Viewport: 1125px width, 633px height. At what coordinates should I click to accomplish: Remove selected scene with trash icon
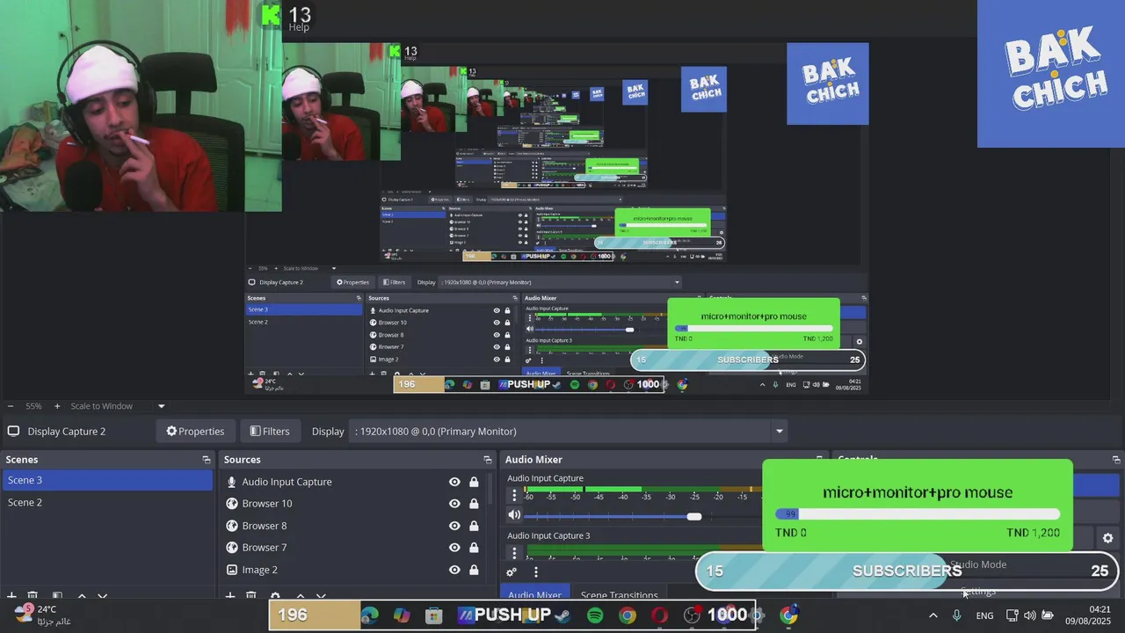point(33,597)
